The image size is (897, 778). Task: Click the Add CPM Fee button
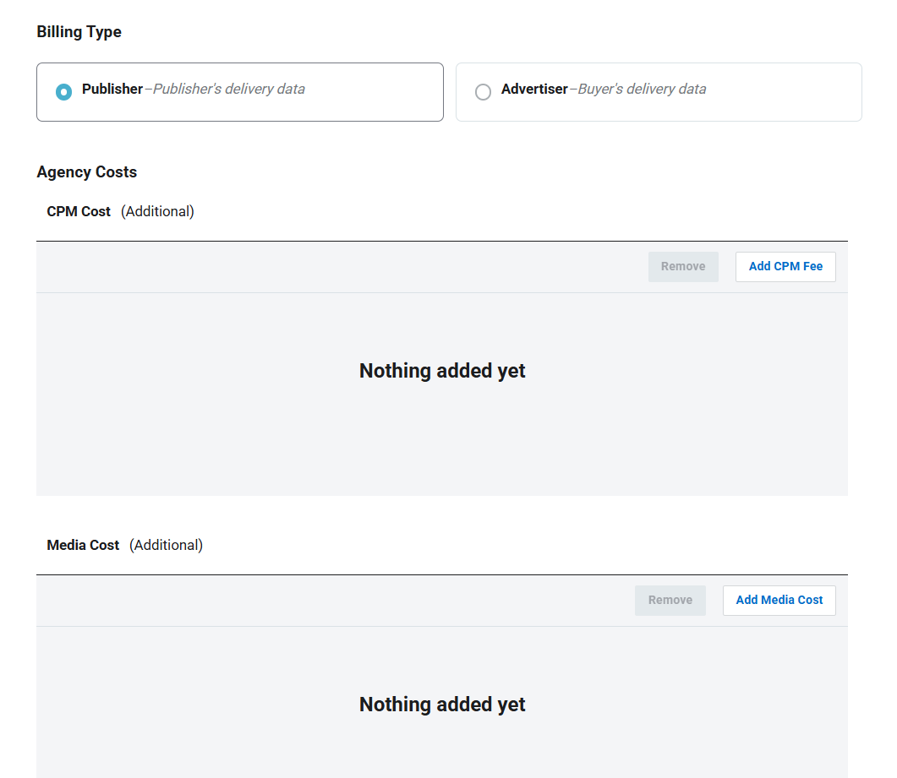(x=785, y=266)
